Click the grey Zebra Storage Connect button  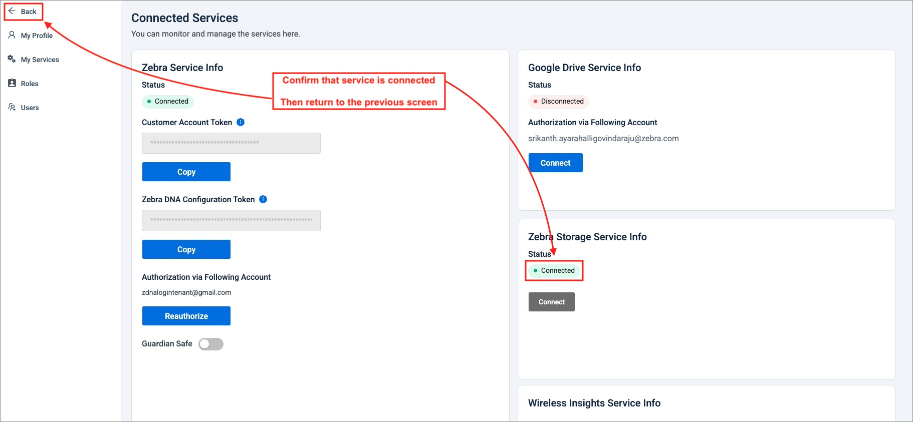click(551, 302)
